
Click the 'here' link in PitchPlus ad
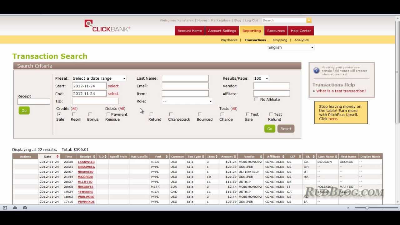[333, 119]
